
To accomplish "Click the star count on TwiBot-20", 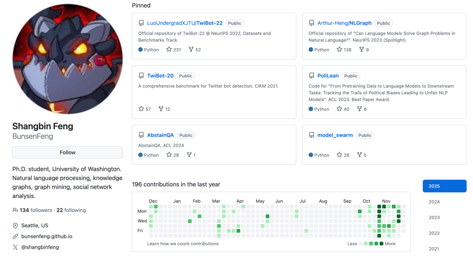I will [148, 109].
